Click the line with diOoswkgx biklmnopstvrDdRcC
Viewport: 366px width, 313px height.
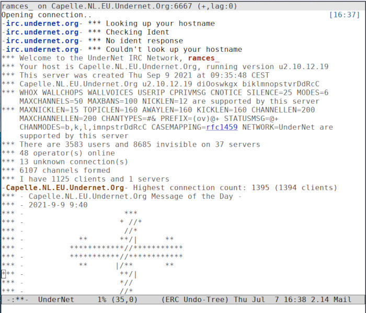161,84
